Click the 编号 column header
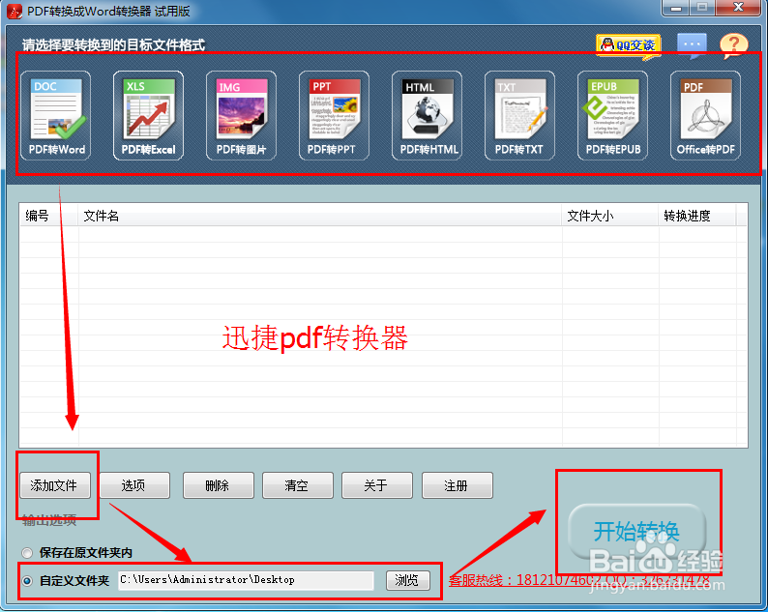Viewport: 768px width, 612px height. [48, 216]
